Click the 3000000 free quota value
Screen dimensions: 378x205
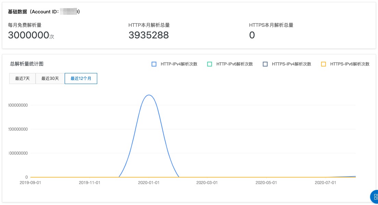click(29, 35)
